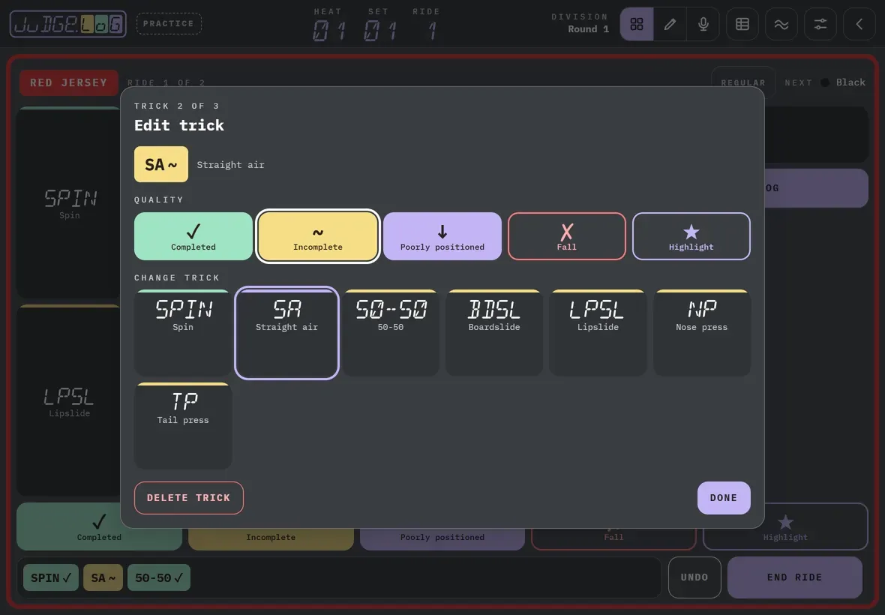Viewport: 885px width, 615px height.
Task: Open the pencil edit mode icon
Action: tap(670, 24)
